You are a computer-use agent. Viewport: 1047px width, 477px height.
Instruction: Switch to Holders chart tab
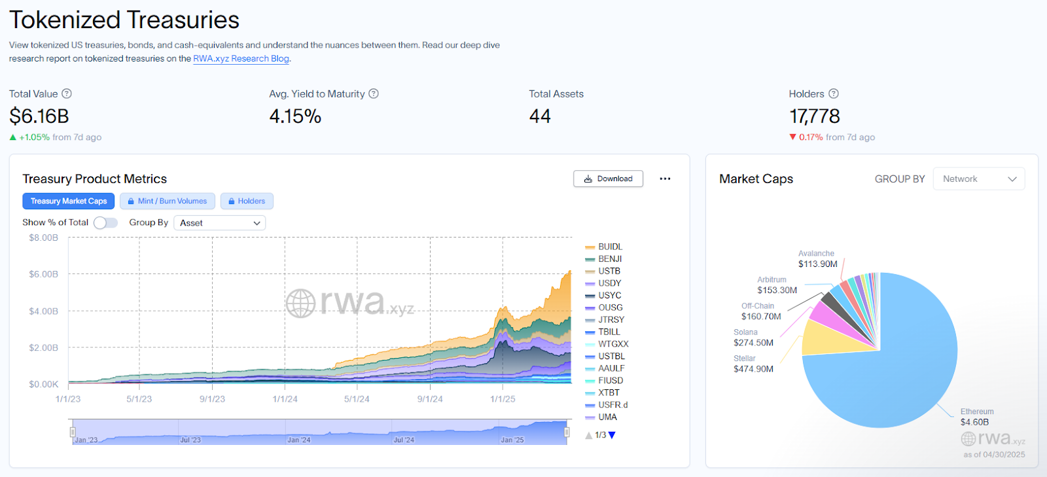pos(247,201)
